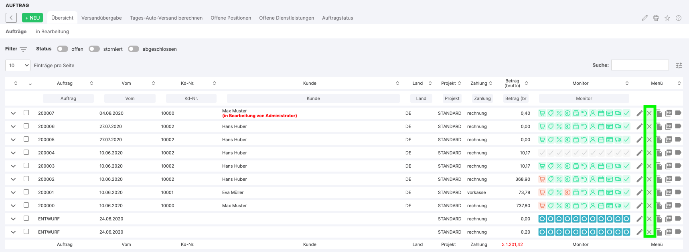Edit order 200007 using its pencil icon
The image size is (689, 252).
639,113
